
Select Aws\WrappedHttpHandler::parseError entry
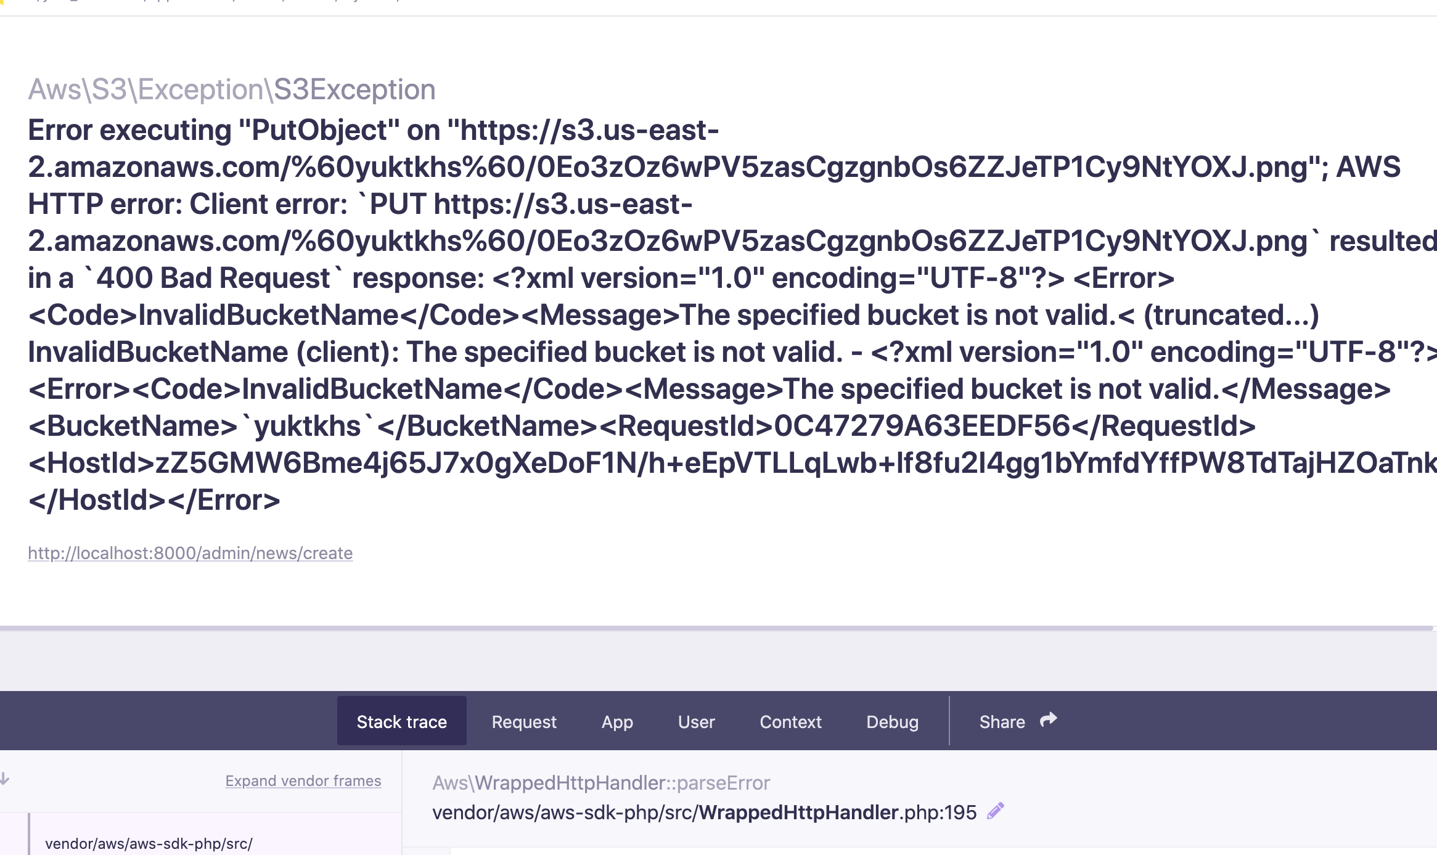pos(600,783)
